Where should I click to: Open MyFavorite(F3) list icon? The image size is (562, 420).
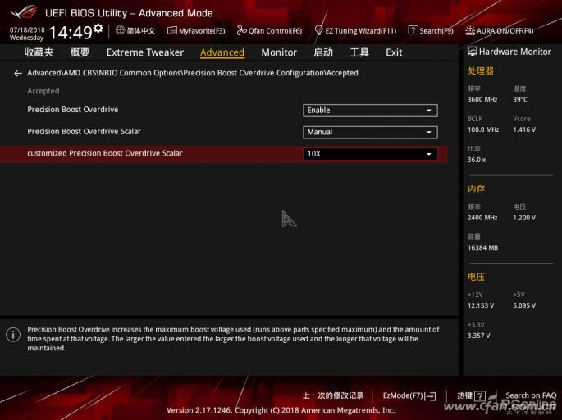(172, 31)
